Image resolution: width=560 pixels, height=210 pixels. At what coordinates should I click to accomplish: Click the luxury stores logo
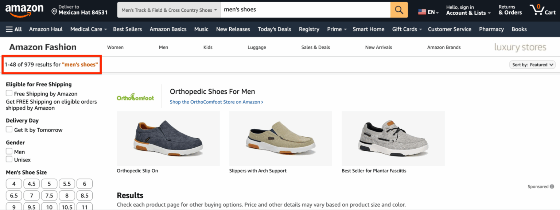pos(520,47)
